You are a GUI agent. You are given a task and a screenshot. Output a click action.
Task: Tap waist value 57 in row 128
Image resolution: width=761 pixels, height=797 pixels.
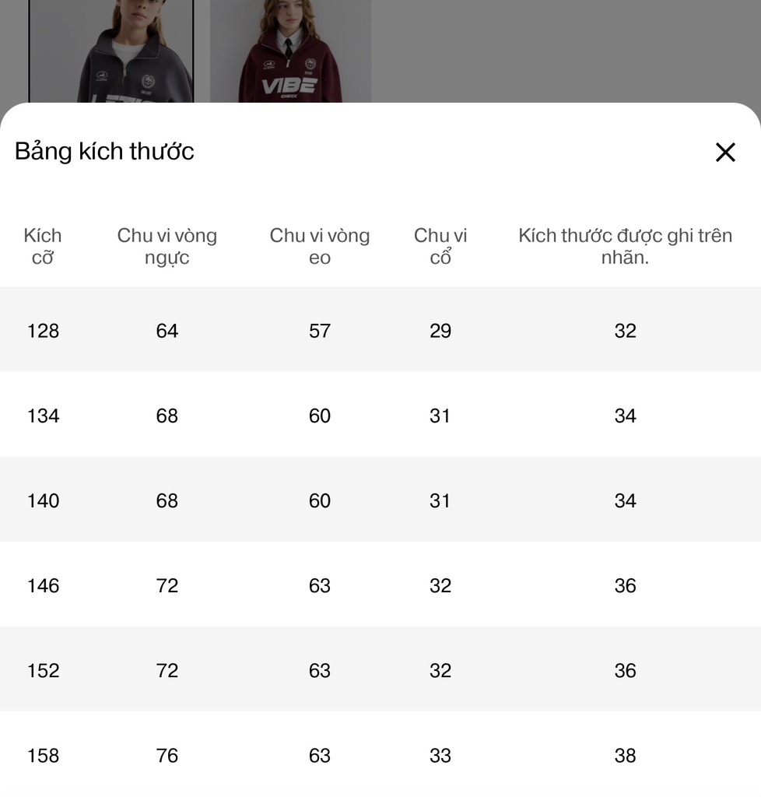coord(320,331)
